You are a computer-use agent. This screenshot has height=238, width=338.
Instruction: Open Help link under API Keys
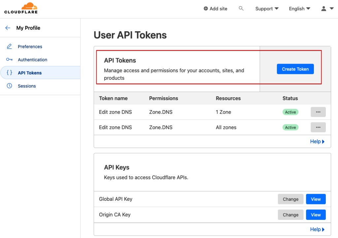coord(317,229)
